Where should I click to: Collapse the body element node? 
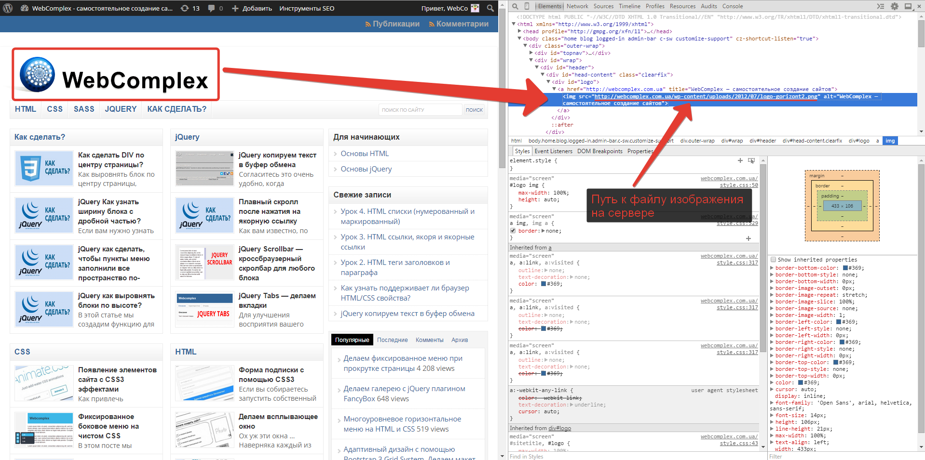pyautogui.click(x=520, y=38)
